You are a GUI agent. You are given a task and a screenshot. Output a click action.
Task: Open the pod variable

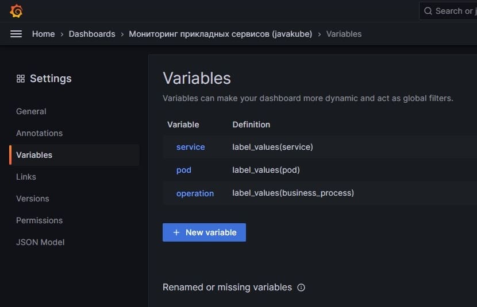(x=184, y=170)
